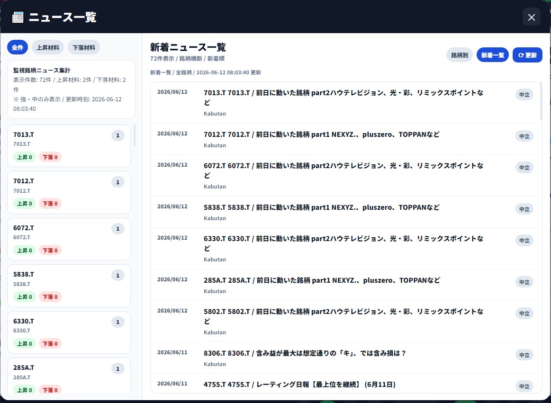Click 下落 0 badge on 6330.T card
This screenshot has height=403, width=551.
pyautogui.click(x=50, y=344)
